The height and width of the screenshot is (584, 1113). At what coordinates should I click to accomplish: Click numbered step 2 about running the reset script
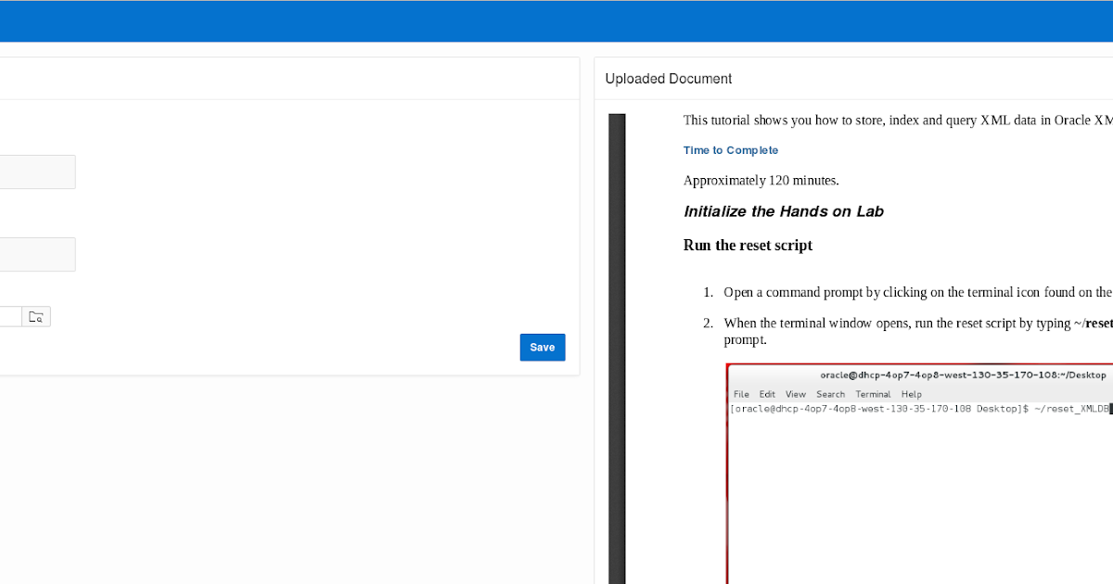tap(914, 323)
